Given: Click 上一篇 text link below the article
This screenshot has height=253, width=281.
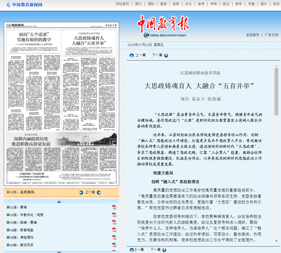Looking at the screenshot, I should click(x=139, y=250).
